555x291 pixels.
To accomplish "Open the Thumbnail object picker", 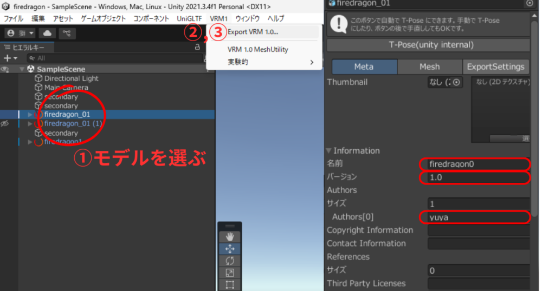I will pyautogui.click(x=456, y=82).
